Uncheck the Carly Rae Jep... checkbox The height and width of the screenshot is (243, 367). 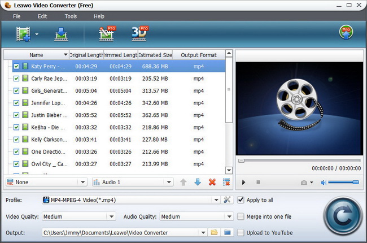[x=16, y=79]
